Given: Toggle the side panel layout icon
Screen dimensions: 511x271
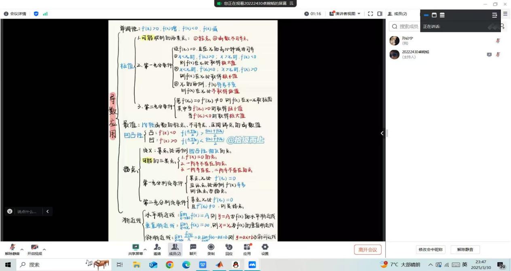Looking at the screenshot, I should (x=380, y=14).
